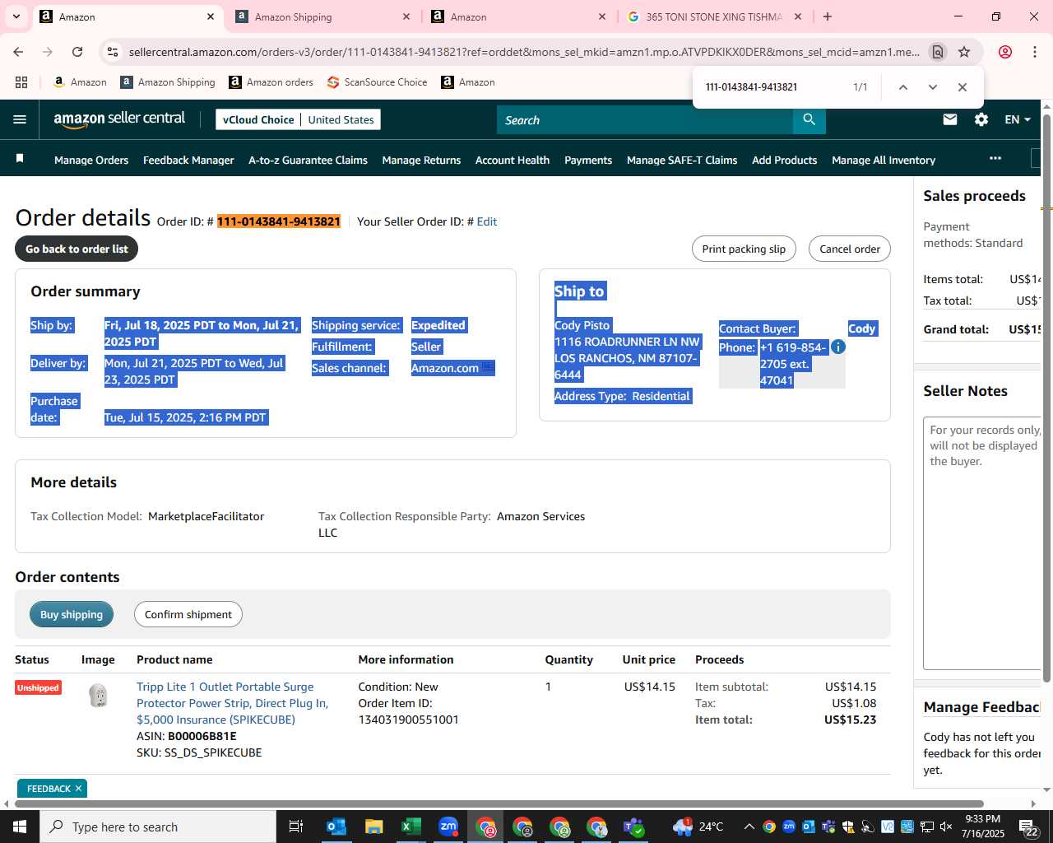Open Manage All Inventory
The image size is (1053, 843).
pyautogui.click(x=884, y=161)
